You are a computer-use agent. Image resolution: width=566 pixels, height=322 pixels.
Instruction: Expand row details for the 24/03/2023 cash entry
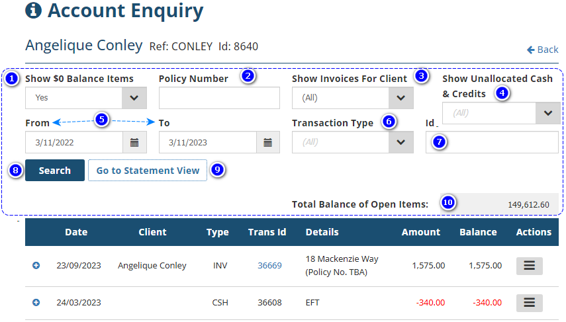[x=36, y=303]
